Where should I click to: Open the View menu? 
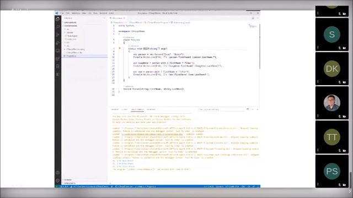(84, 13)
